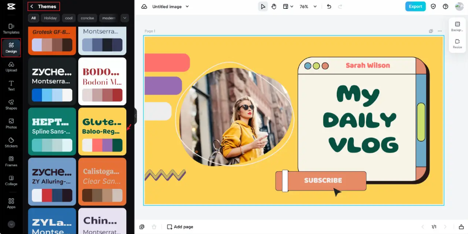Click the cloud save status icon
Viewport: 468px width, 234px height.
[x=144, y=7]
